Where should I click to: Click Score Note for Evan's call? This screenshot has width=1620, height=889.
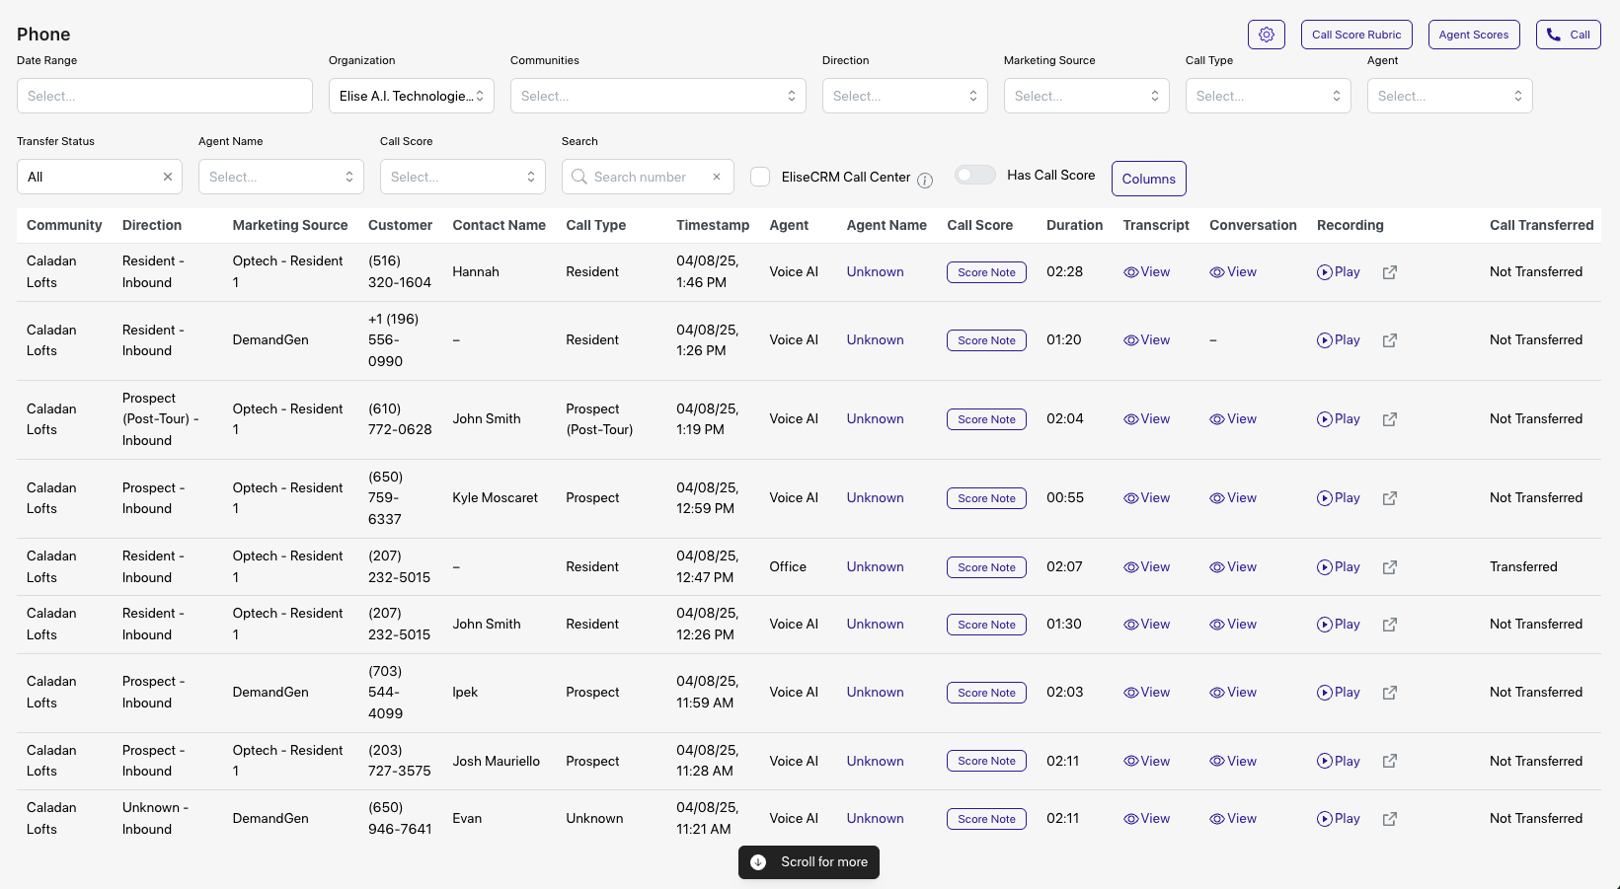click(986, 819)
